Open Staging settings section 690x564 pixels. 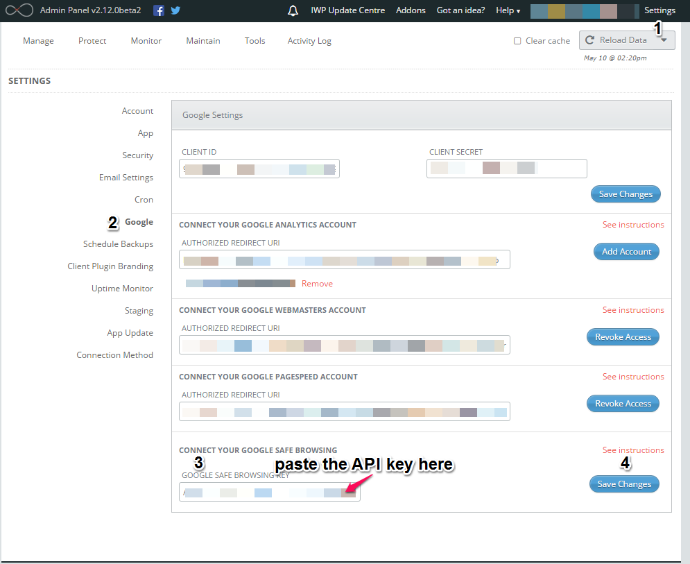(x=139, y=311)
